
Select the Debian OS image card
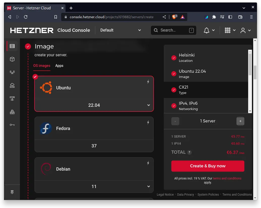94,169
